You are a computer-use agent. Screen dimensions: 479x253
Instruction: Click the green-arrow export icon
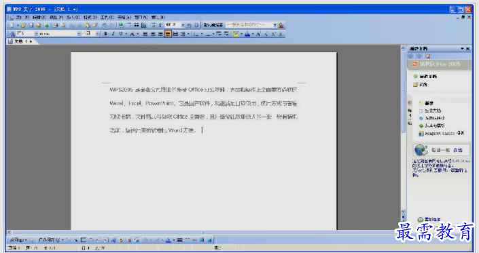46,25
